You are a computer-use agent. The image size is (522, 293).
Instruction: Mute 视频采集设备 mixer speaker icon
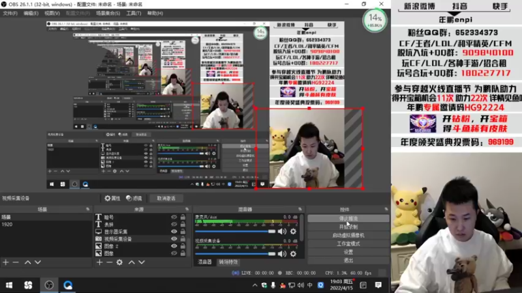tap(282, 254)
